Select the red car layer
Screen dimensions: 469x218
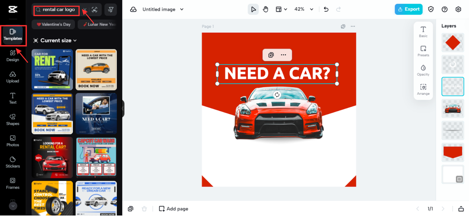pyautogui.click(x=453, y=108)
